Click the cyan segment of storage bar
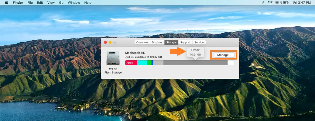Image resolution: width=315 pixels, height=121 pixels. pyautogui.click(x=142, y=63)
